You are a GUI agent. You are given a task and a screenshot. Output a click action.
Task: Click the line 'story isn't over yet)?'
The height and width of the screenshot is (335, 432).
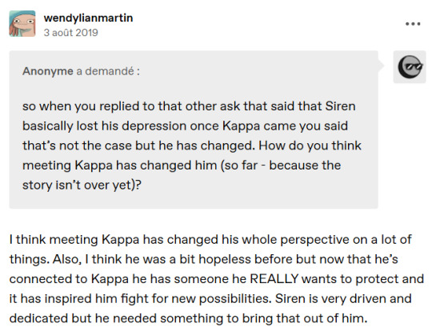click(x=82, y=185)
